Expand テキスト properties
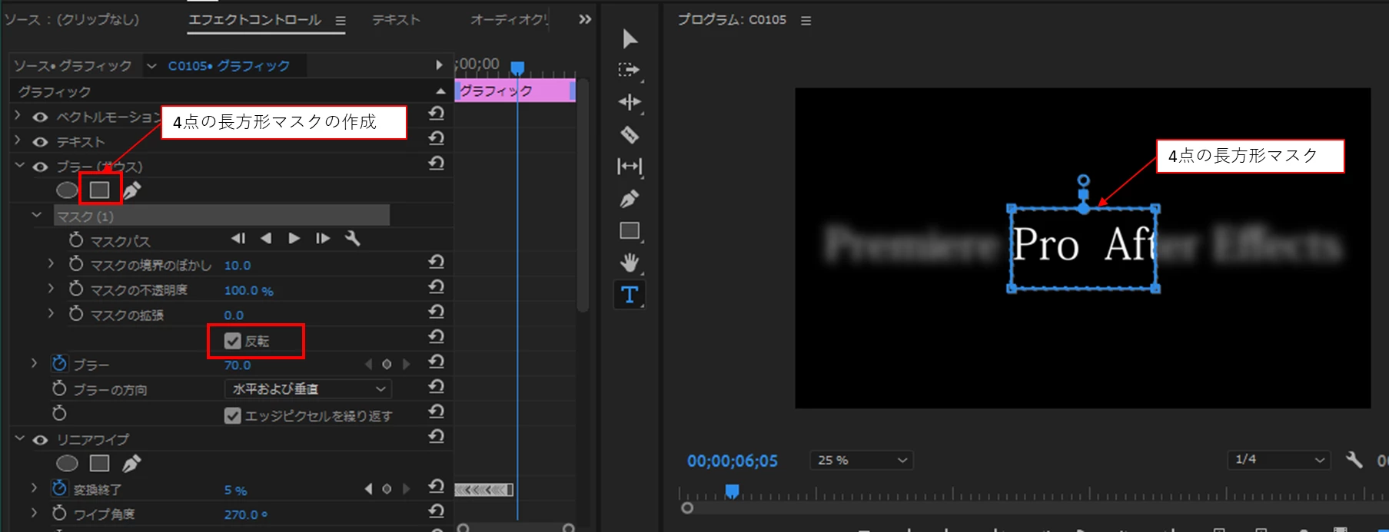 18,140
